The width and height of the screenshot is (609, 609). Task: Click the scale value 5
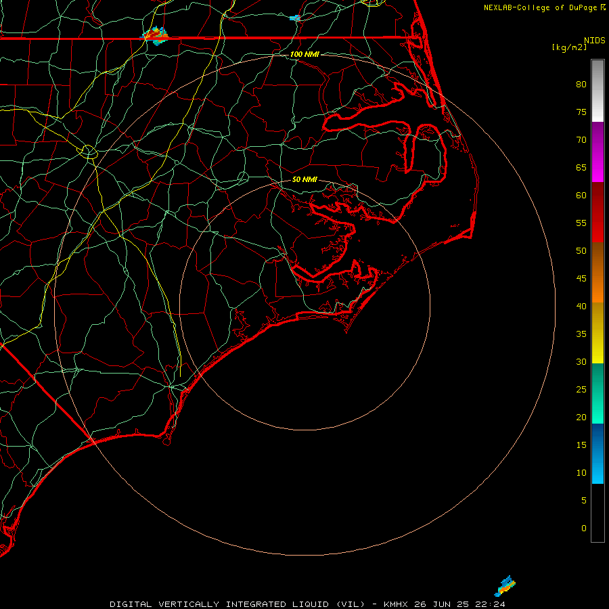pyautogui.click(x=584, y=501)
